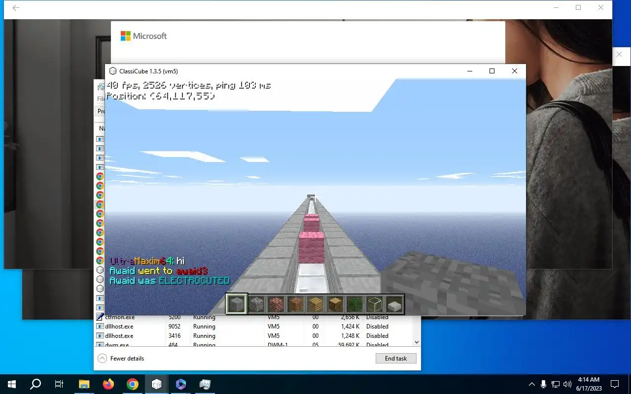The height and width of the screenshot is (394, 631).
Task: Close the ClassiCube window
Action: [x=514, y=71]
